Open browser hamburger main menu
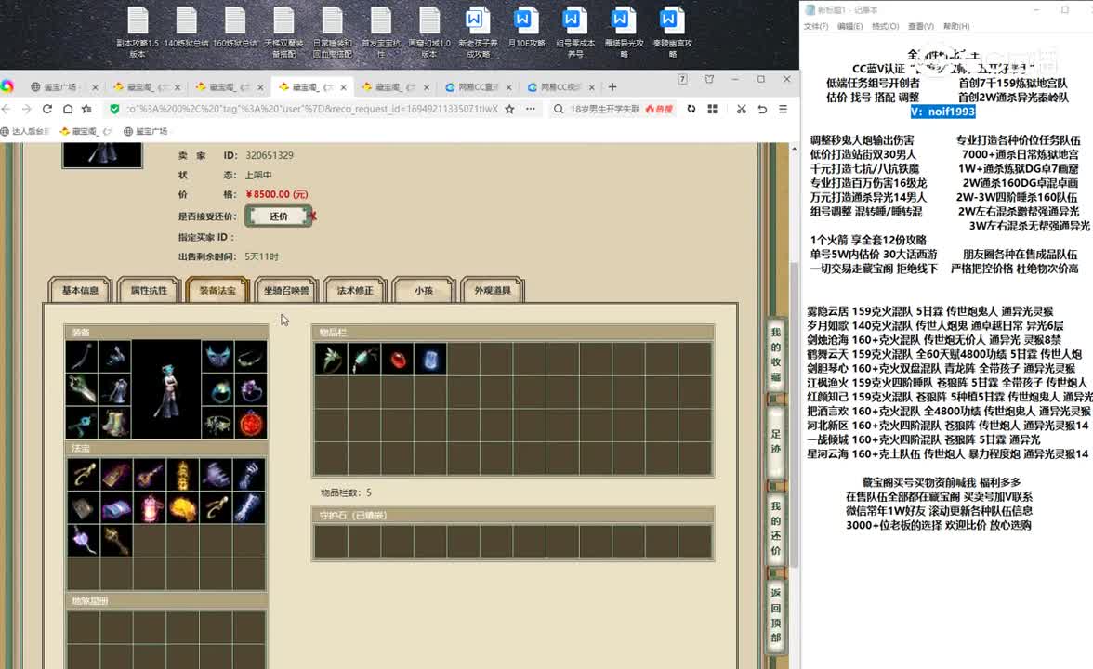Viewport: 1093px width, 669px height. [783, 109]
